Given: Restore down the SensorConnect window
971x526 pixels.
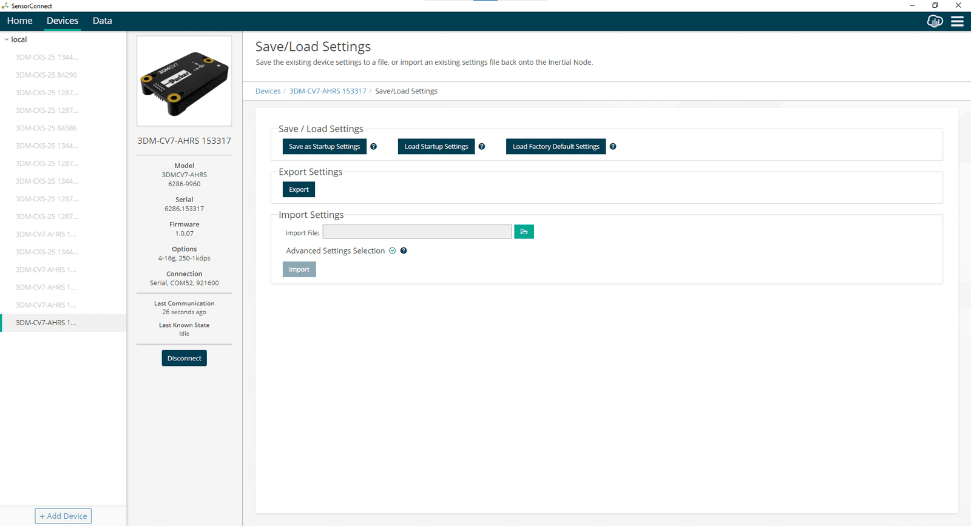Looking at the screenshot, I should click(x=935, y=5).
